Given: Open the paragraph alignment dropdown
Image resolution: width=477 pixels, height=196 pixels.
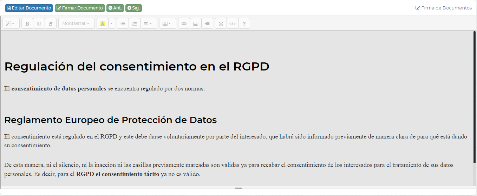Looking at the screenshot, I should (x=148, y=23).
